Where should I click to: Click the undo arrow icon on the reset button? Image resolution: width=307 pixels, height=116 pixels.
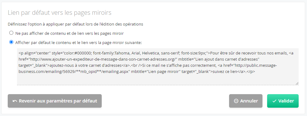point(15,101)
